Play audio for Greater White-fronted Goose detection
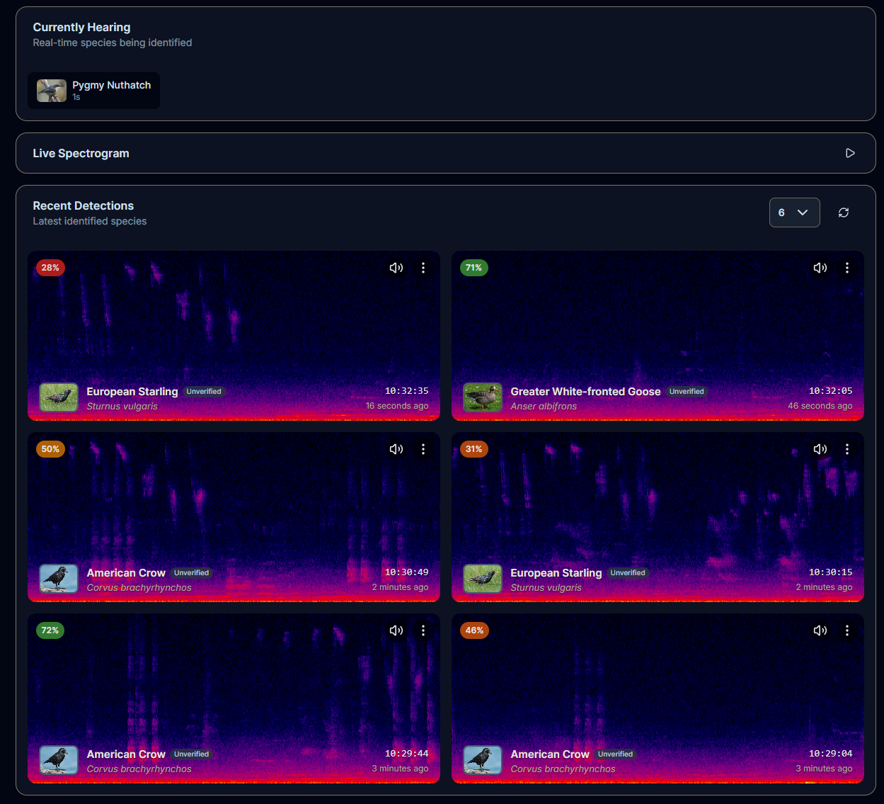 (820, 268)
